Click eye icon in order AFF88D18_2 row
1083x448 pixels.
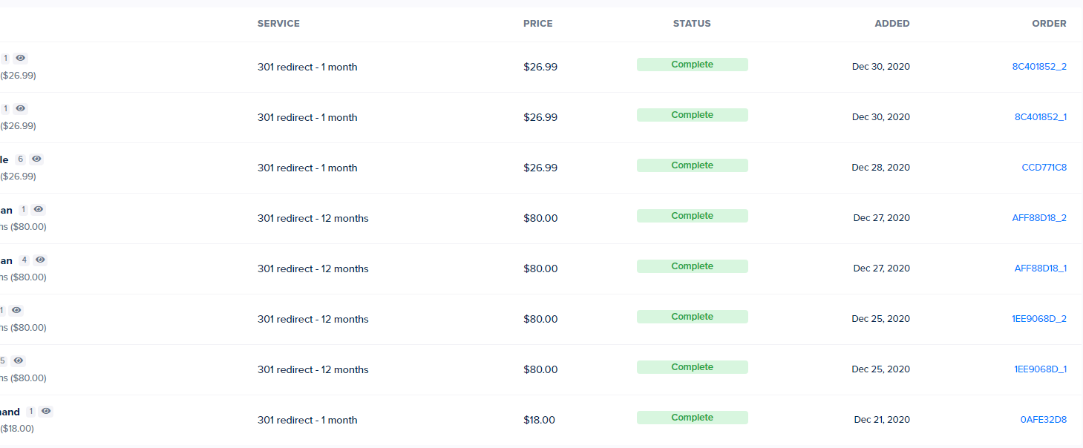coord(39,209)
